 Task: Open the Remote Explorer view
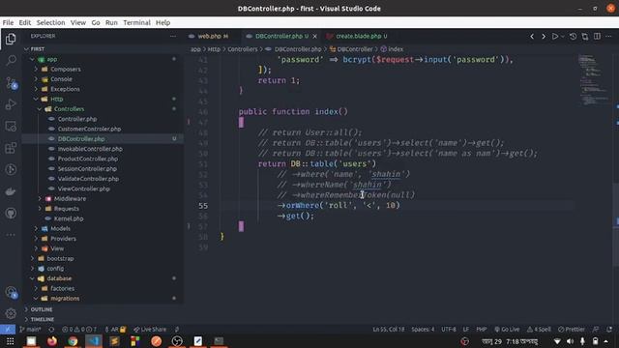(11, 127)
